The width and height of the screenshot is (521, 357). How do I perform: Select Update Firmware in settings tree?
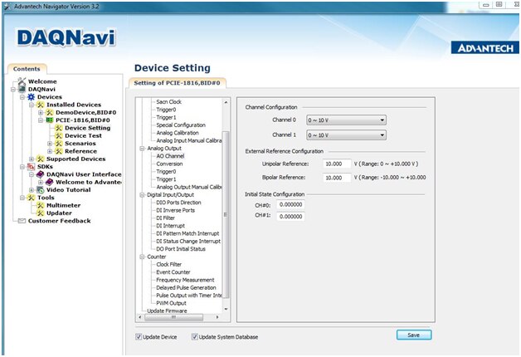167,311
